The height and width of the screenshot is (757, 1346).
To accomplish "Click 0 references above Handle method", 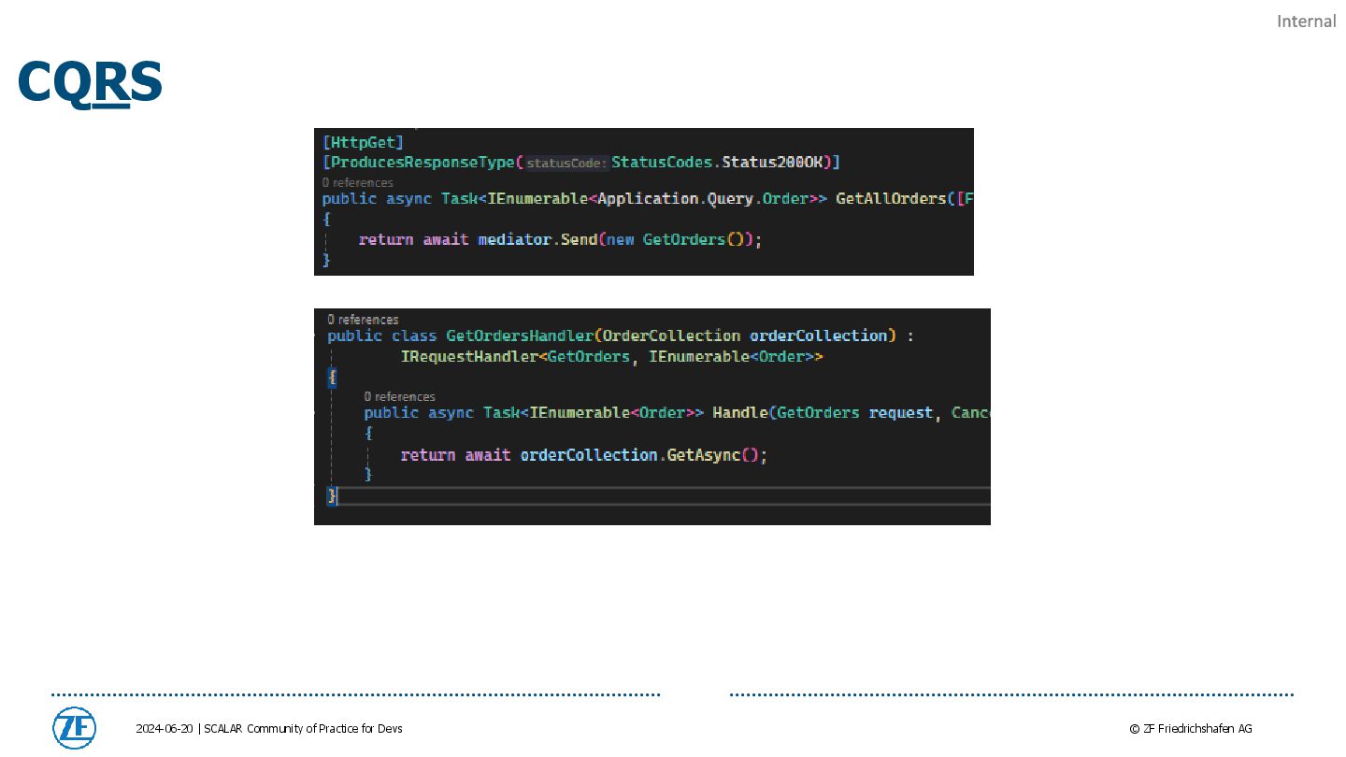I will pos(399,396).
